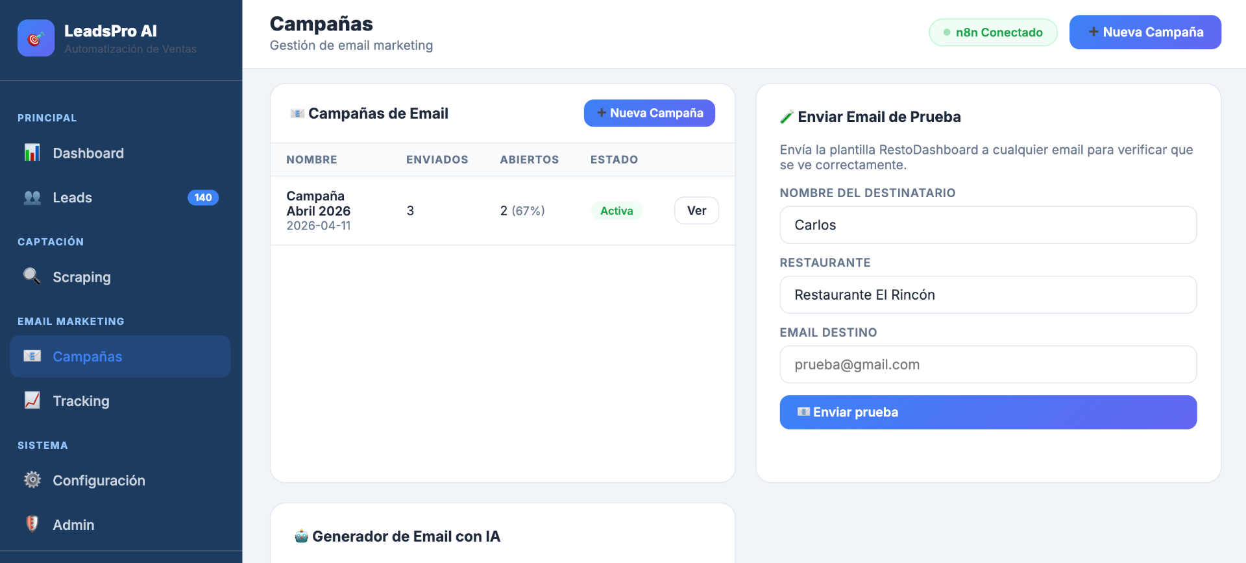Open Dashboard via its bar chart icon

point(32,153)
